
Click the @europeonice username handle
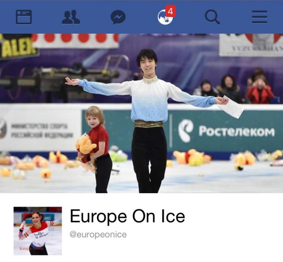tap(98, 234)
